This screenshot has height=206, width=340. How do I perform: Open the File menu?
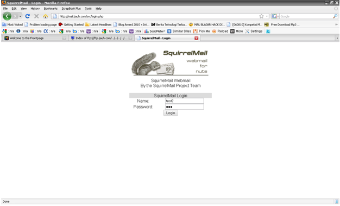coord(5,9)
